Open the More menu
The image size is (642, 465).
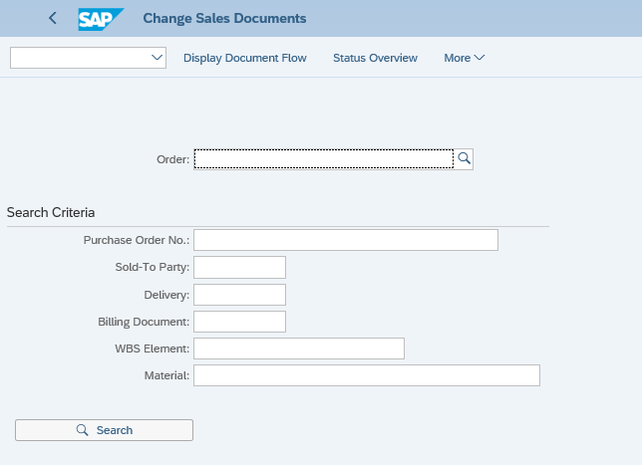464,58
